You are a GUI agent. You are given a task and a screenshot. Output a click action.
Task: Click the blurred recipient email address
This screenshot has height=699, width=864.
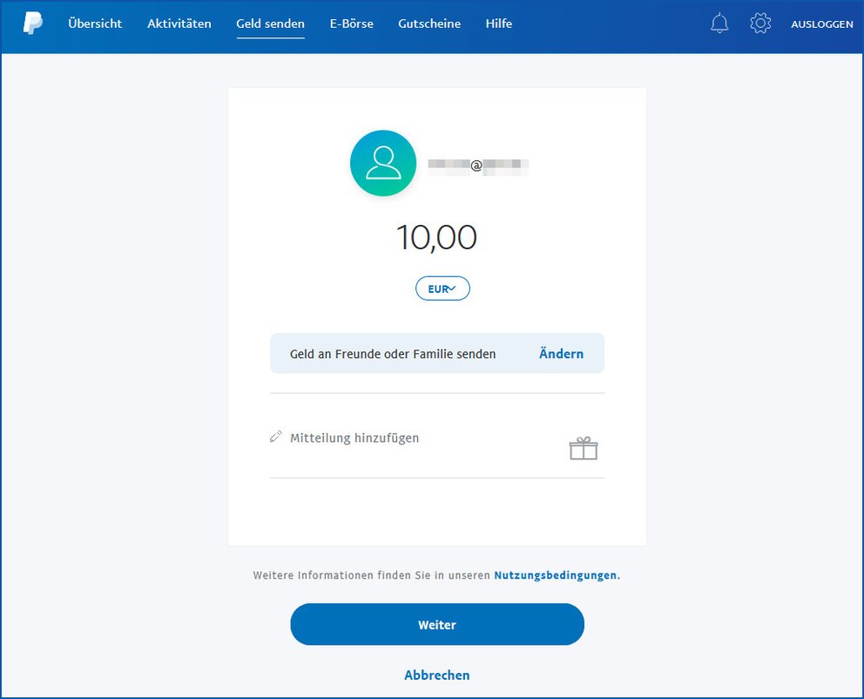478,166
